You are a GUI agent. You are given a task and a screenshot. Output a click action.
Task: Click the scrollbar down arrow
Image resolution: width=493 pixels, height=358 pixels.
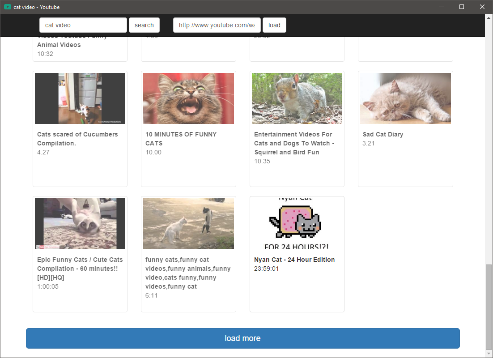pyautogui.click(x=488, y=354)
